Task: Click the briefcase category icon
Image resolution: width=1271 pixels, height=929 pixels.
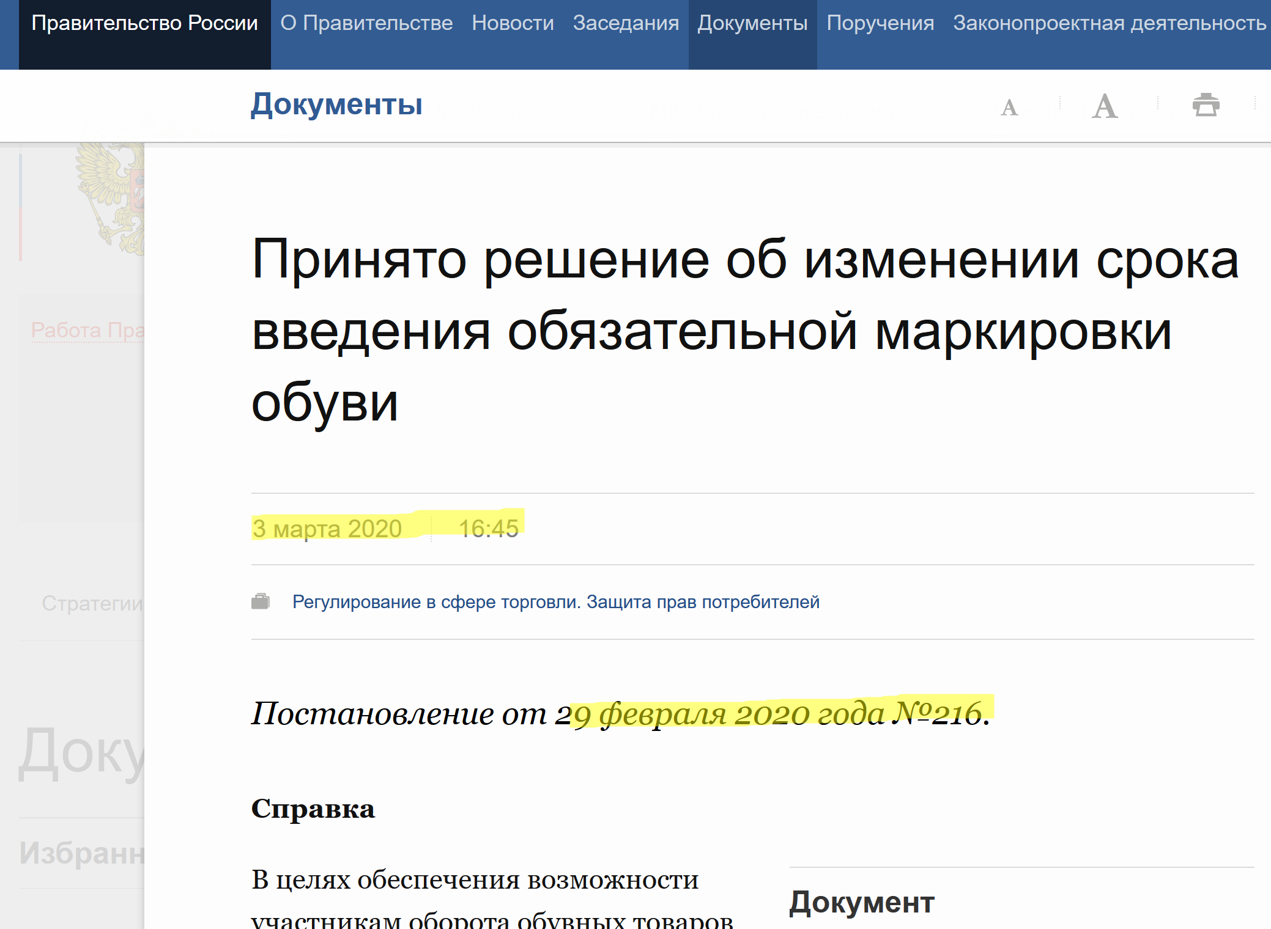Action: click(x=261, y=601)
